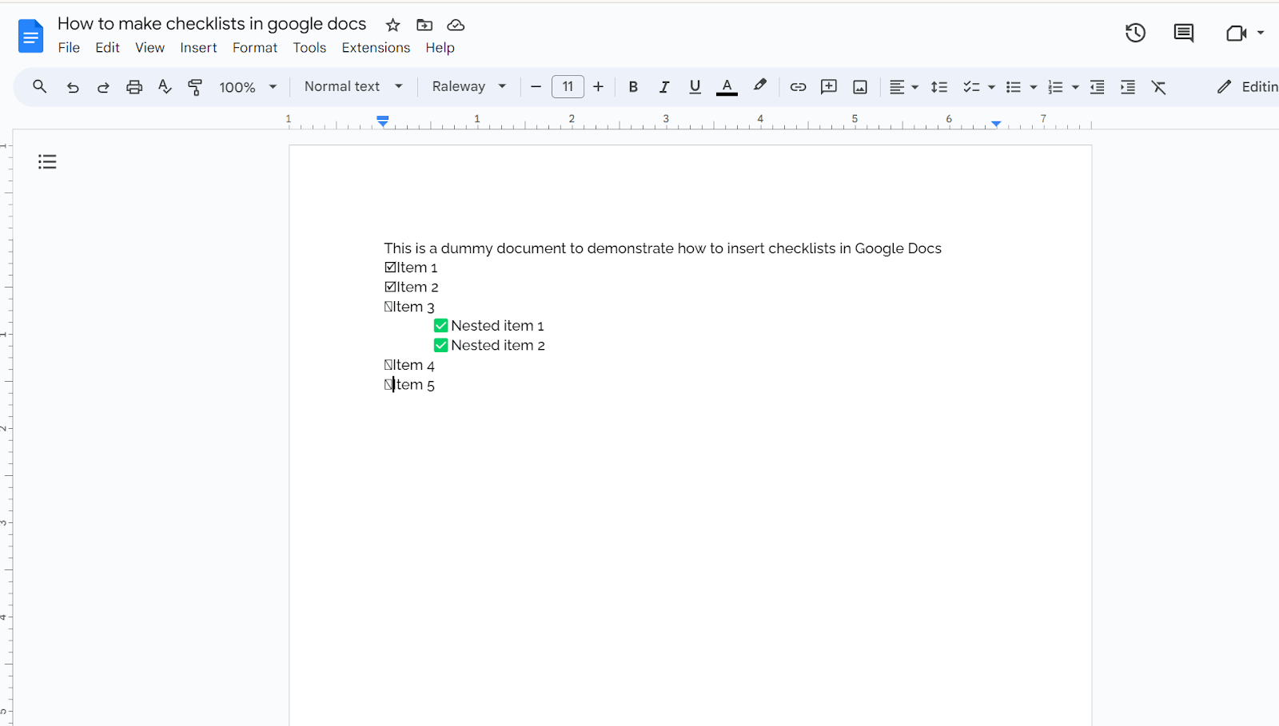The image size is (1279, 726).
Task: Open version history
Action: (1135, 33)
